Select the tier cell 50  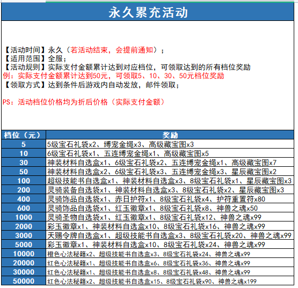[24, 172]
